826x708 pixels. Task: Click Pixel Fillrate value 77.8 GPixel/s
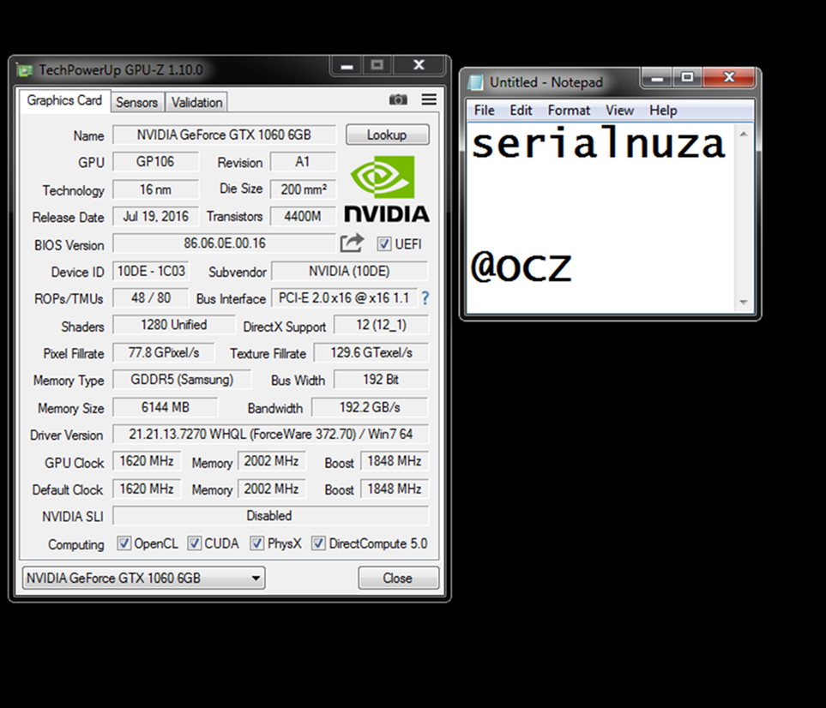pos(164,352)
